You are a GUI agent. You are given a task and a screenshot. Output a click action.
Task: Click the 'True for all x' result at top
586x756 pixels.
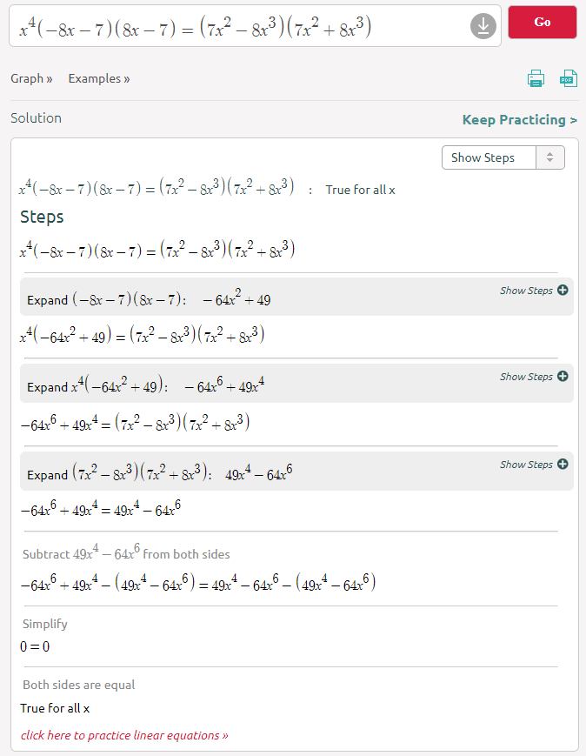coord(360,190)
